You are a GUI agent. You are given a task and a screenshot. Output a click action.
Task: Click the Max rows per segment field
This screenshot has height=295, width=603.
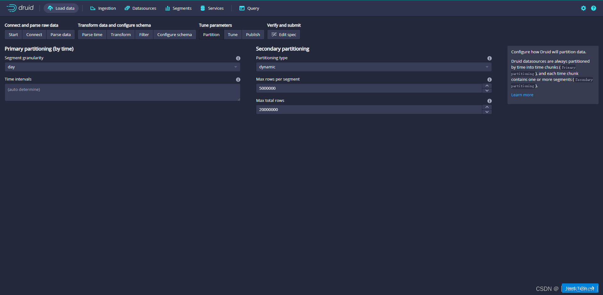pos(369,88)
